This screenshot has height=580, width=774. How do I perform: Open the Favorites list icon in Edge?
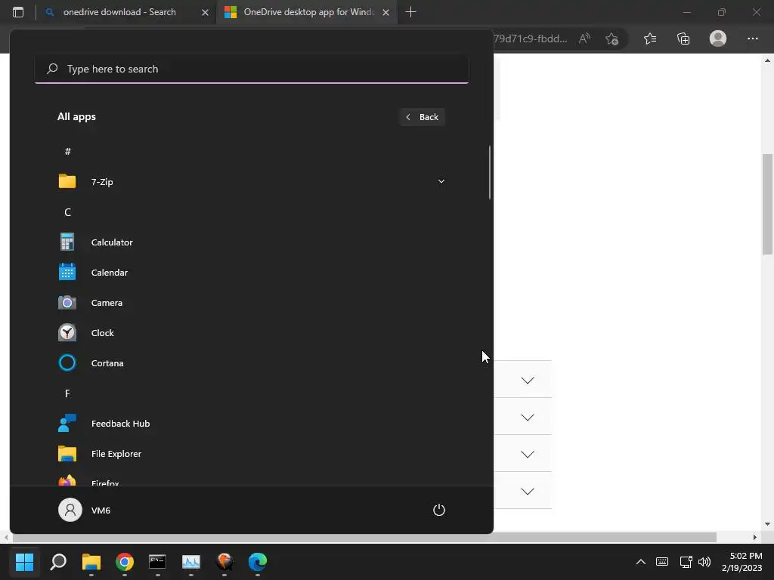(x=650, y=39)
